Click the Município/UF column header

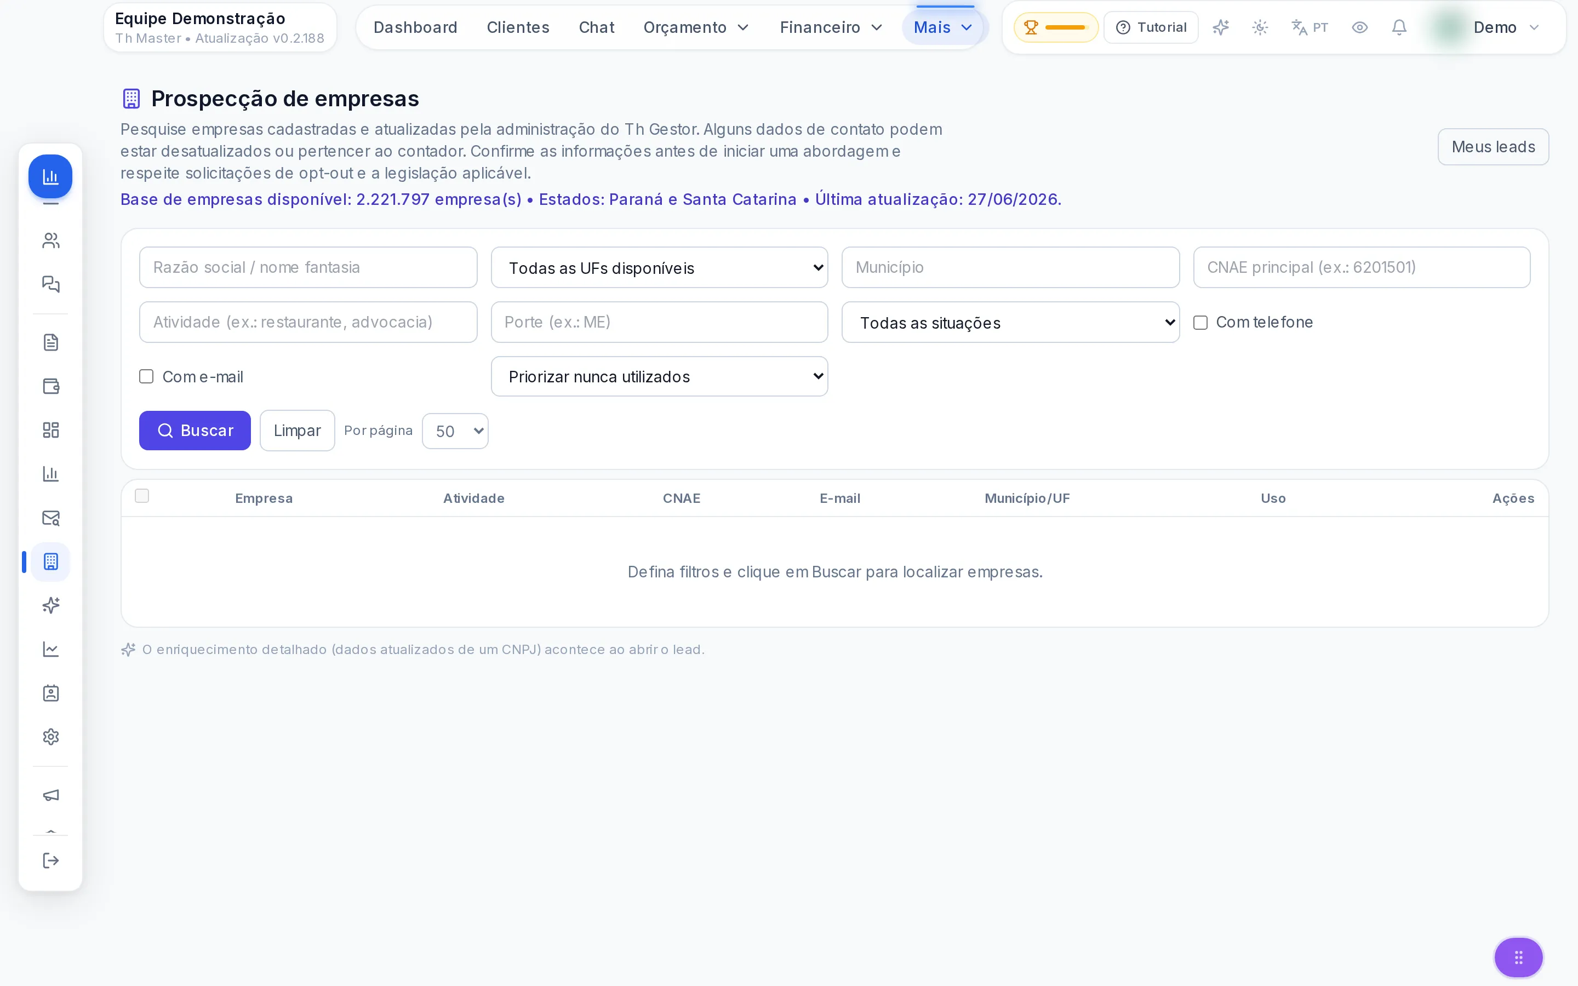click(1027, 498)
